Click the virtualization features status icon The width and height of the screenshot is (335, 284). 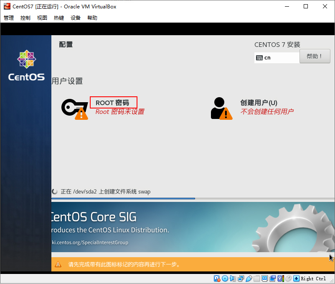click(x=280, y=278)
